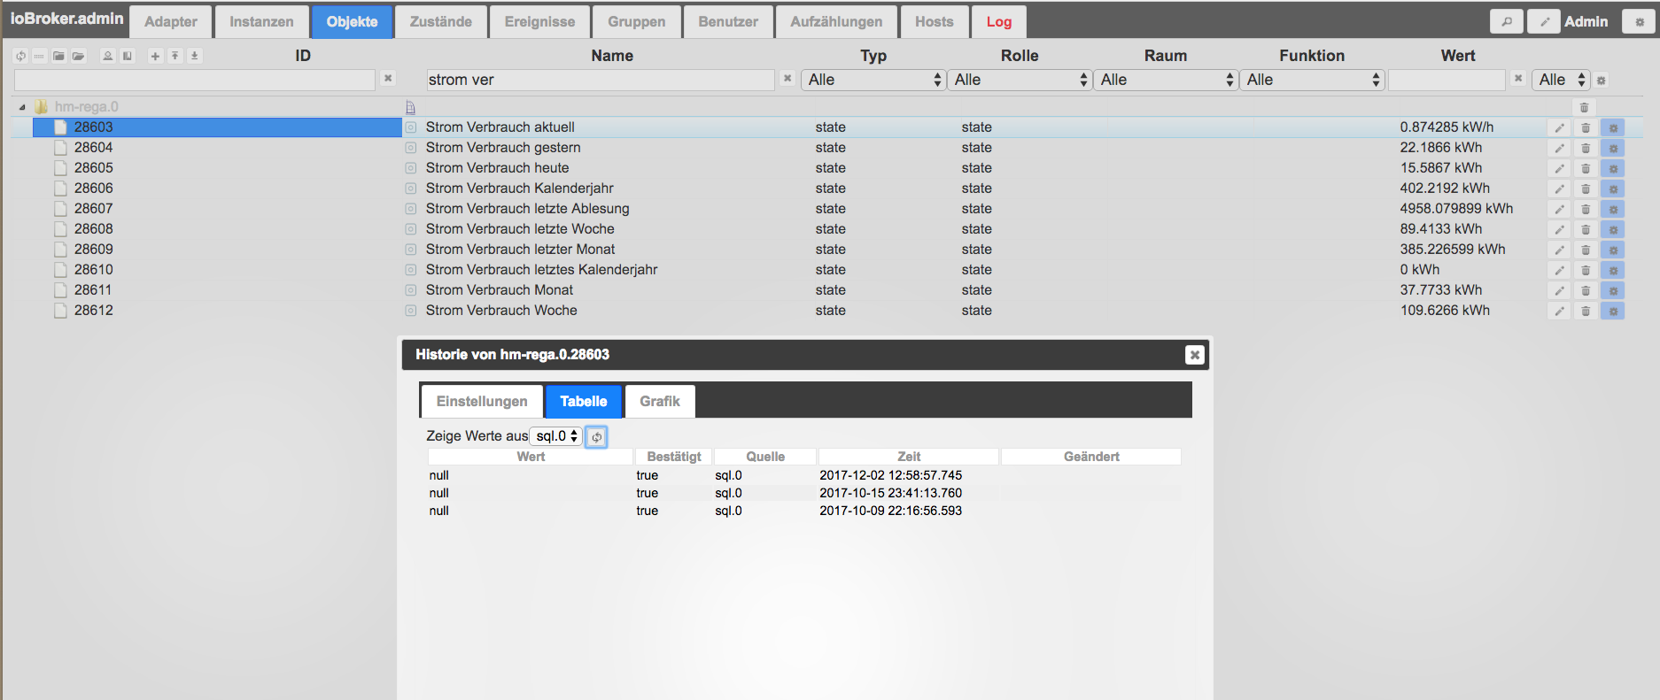
Task: Open Einstellungen tab in history dialog
Action: click(x=482, y=402)
